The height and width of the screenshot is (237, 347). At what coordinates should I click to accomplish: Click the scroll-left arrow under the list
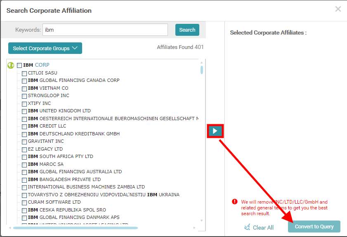tap(10, 228)
